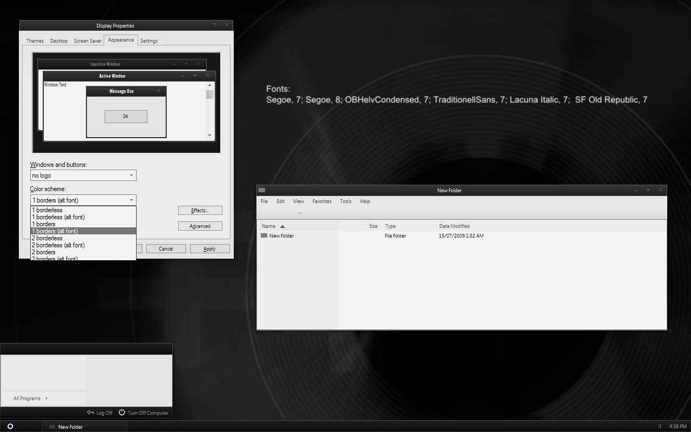Sort by the Date Modified column header
This screenshot has height=432, width=691.
(462, 226)
